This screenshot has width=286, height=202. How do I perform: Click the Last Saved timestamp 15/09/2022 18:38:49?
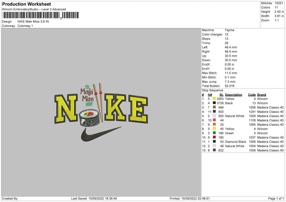(102, 199)
